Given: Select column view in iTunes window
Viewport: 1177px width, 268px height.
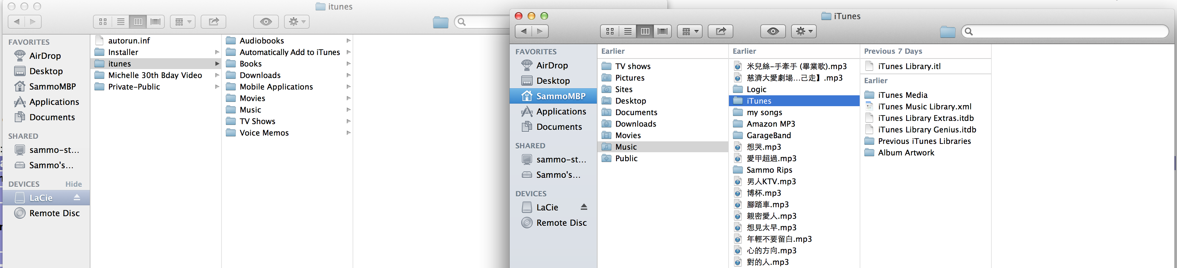Looking at the screenshot, I should click(645, 31).
